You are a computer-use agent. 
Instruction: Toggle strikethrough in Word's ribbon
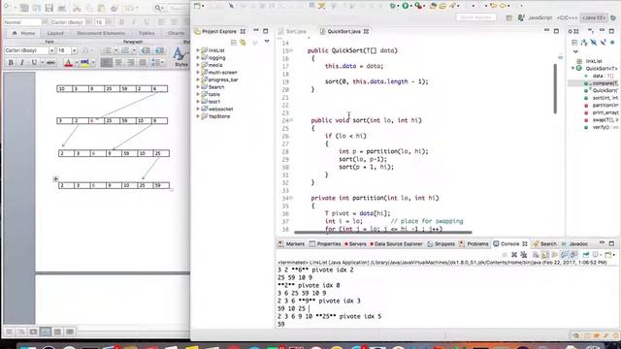[50, 62]
